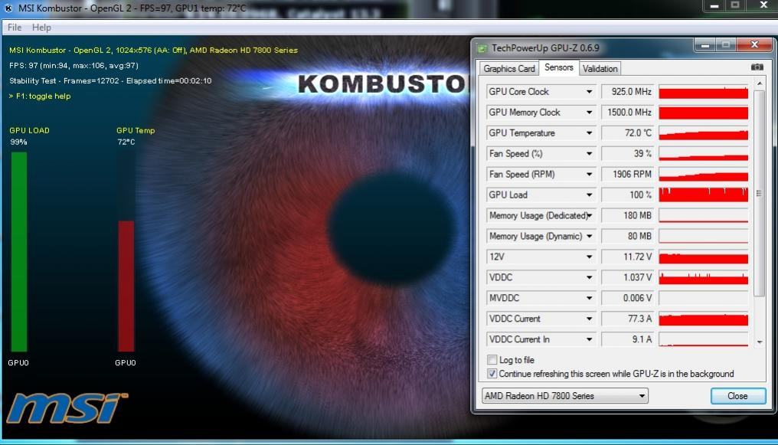Click the GPU Load history graph
This screenshot has height=445, width=778.
(x=703, y=195)
